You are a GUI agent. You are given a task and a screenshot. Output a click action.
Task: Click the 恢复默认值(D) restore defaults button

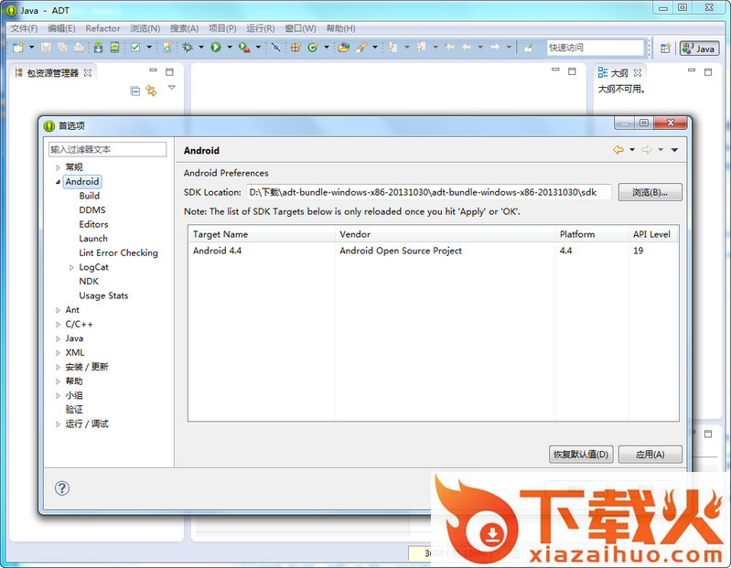point(580,455)
